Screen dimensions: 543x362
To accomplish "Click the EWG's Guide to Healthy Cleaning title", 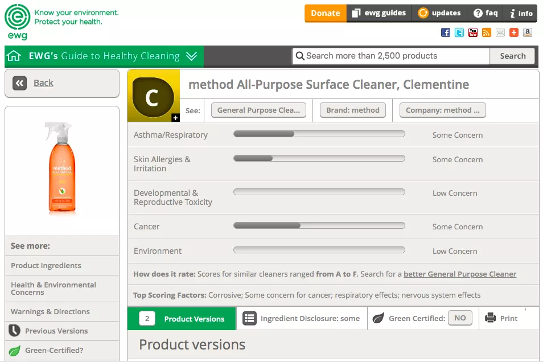I will (104, 56).
